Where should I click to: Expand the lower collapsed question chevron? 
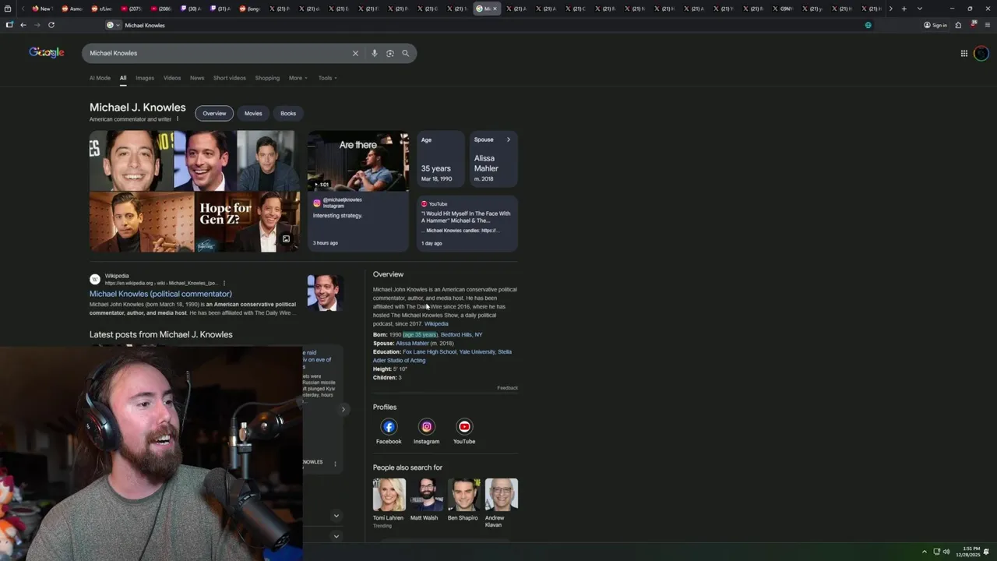pos(336,536)
